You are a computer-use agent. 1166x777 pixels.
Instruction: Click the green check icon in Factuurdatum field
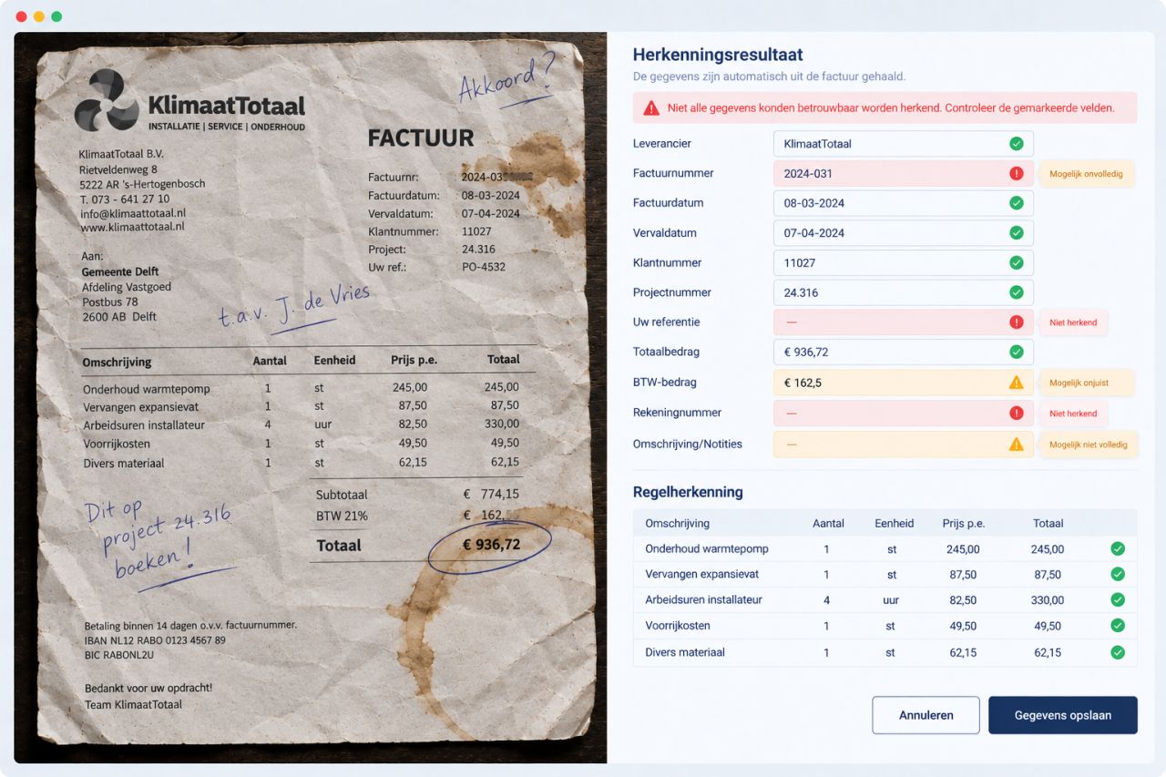click(1016, 203)
